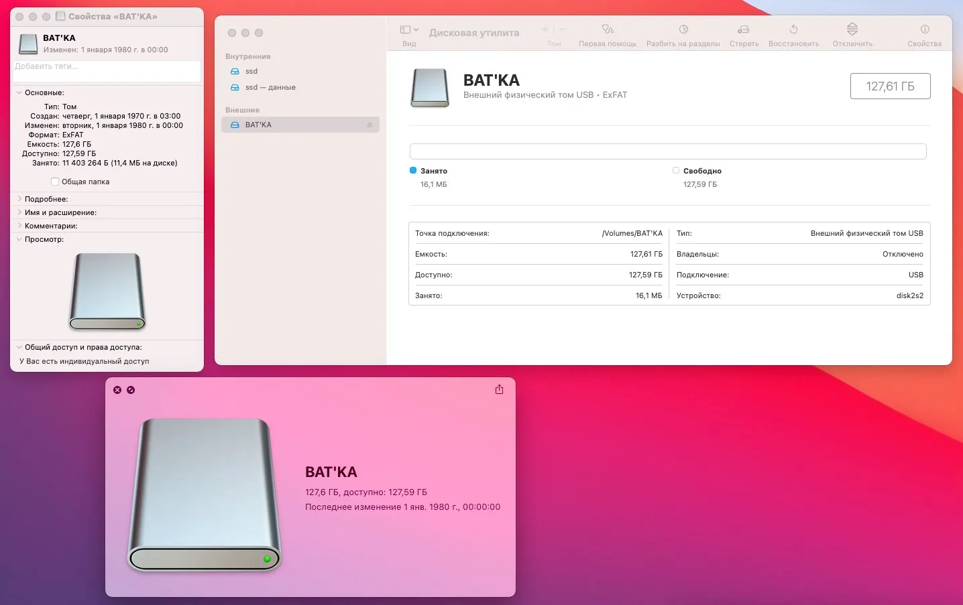Open the View sidebar toggle in Disk Utility
Screen dimensions: 963x605
pyautogui.click(x=405, y=29)
